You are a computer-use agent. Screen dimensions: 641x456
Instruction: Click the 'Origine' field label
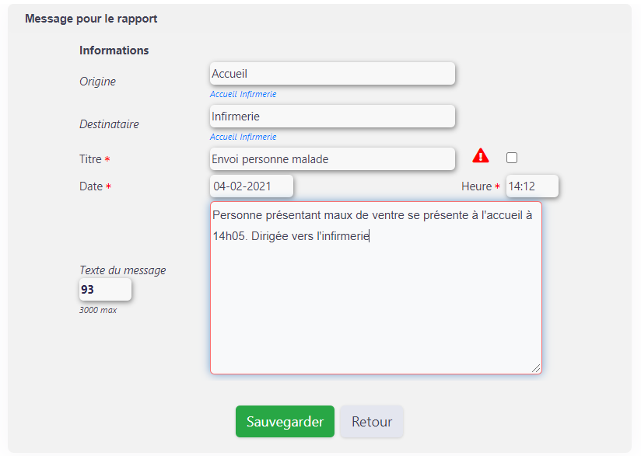click(x=98, y=82)
